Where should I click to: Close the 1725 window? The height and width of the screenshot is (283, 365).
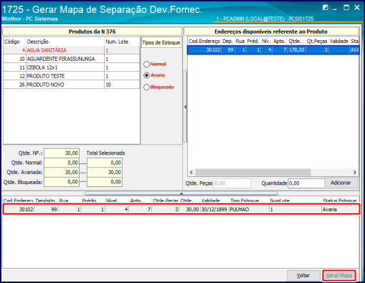pyautogui.click(x=357, y=8)
